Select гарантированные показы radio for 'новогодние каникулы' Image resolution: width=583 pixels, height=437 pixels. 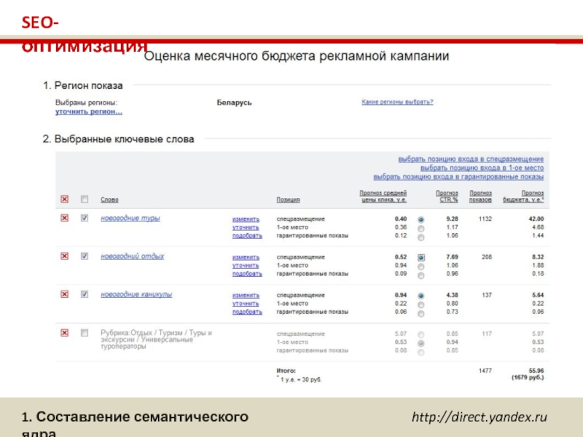[x=421, y=314]
